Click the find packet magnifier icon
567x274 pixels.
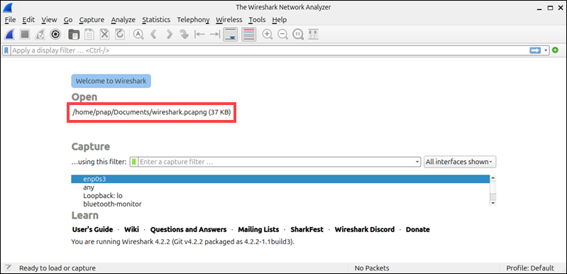point(138,34)
